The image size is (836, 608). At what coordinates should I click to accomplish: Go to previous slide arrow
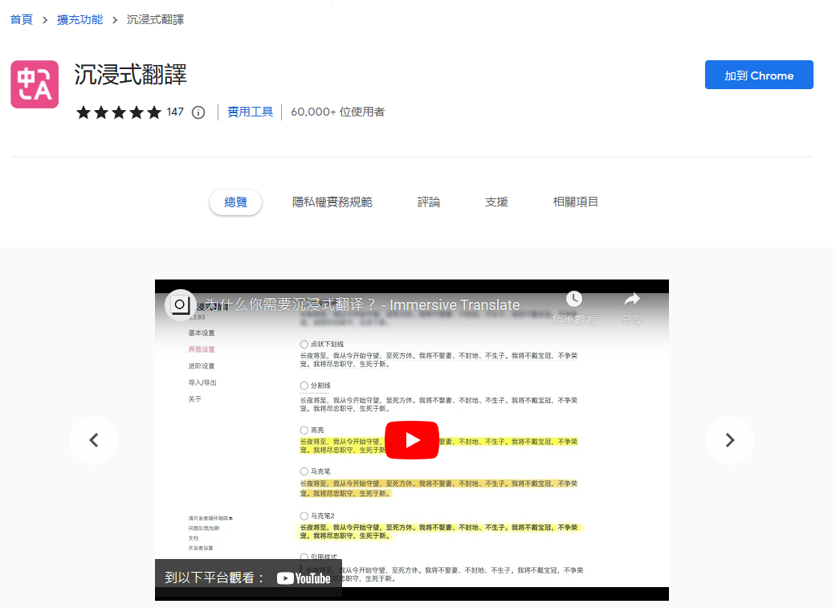click(94, 440)
